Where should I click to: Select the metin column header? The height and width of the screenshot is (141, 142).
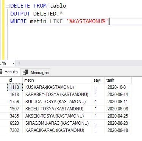tap(57, 80)
